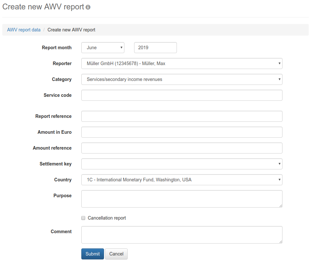311x262 pixels.
Task: Open the Report month dropdown showing June
Action: tap(103, 48)
